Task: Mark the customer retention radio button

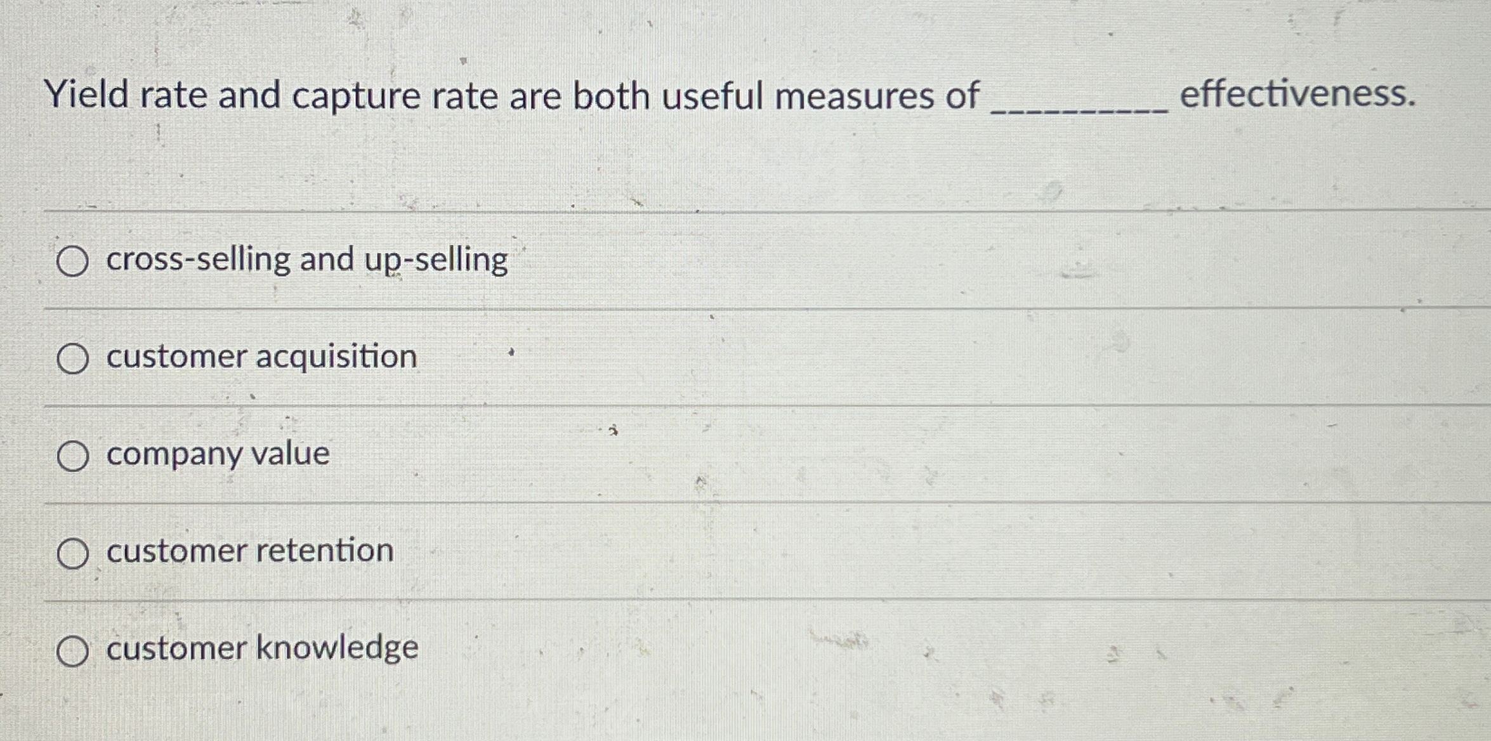Action: (x=72, y=553)
